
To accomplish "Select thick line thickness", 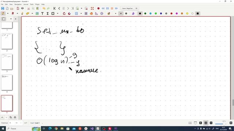I will coord(126,13).
